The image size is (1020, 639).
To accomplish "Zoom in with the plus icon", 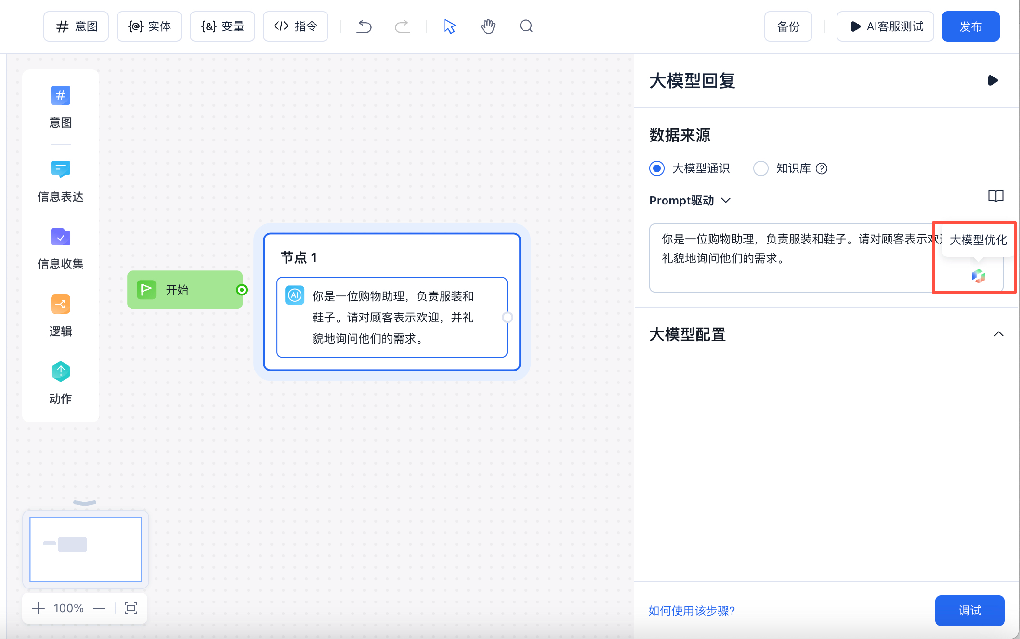I will [39, 608].
